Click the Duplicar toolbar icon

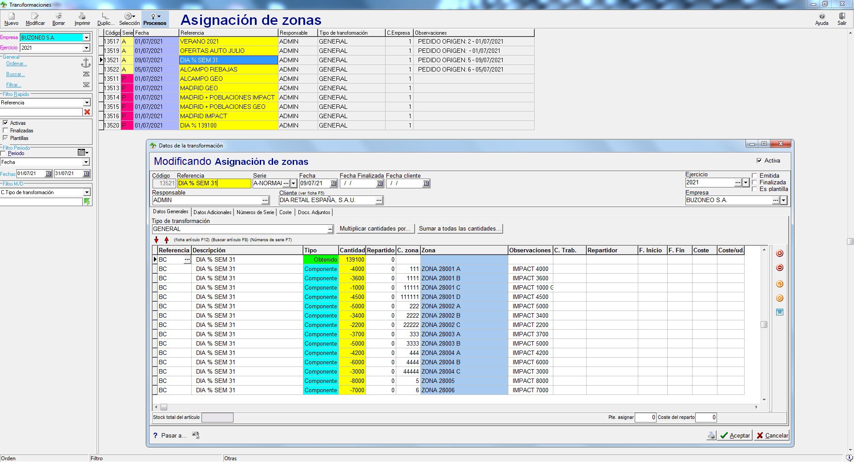106,19
